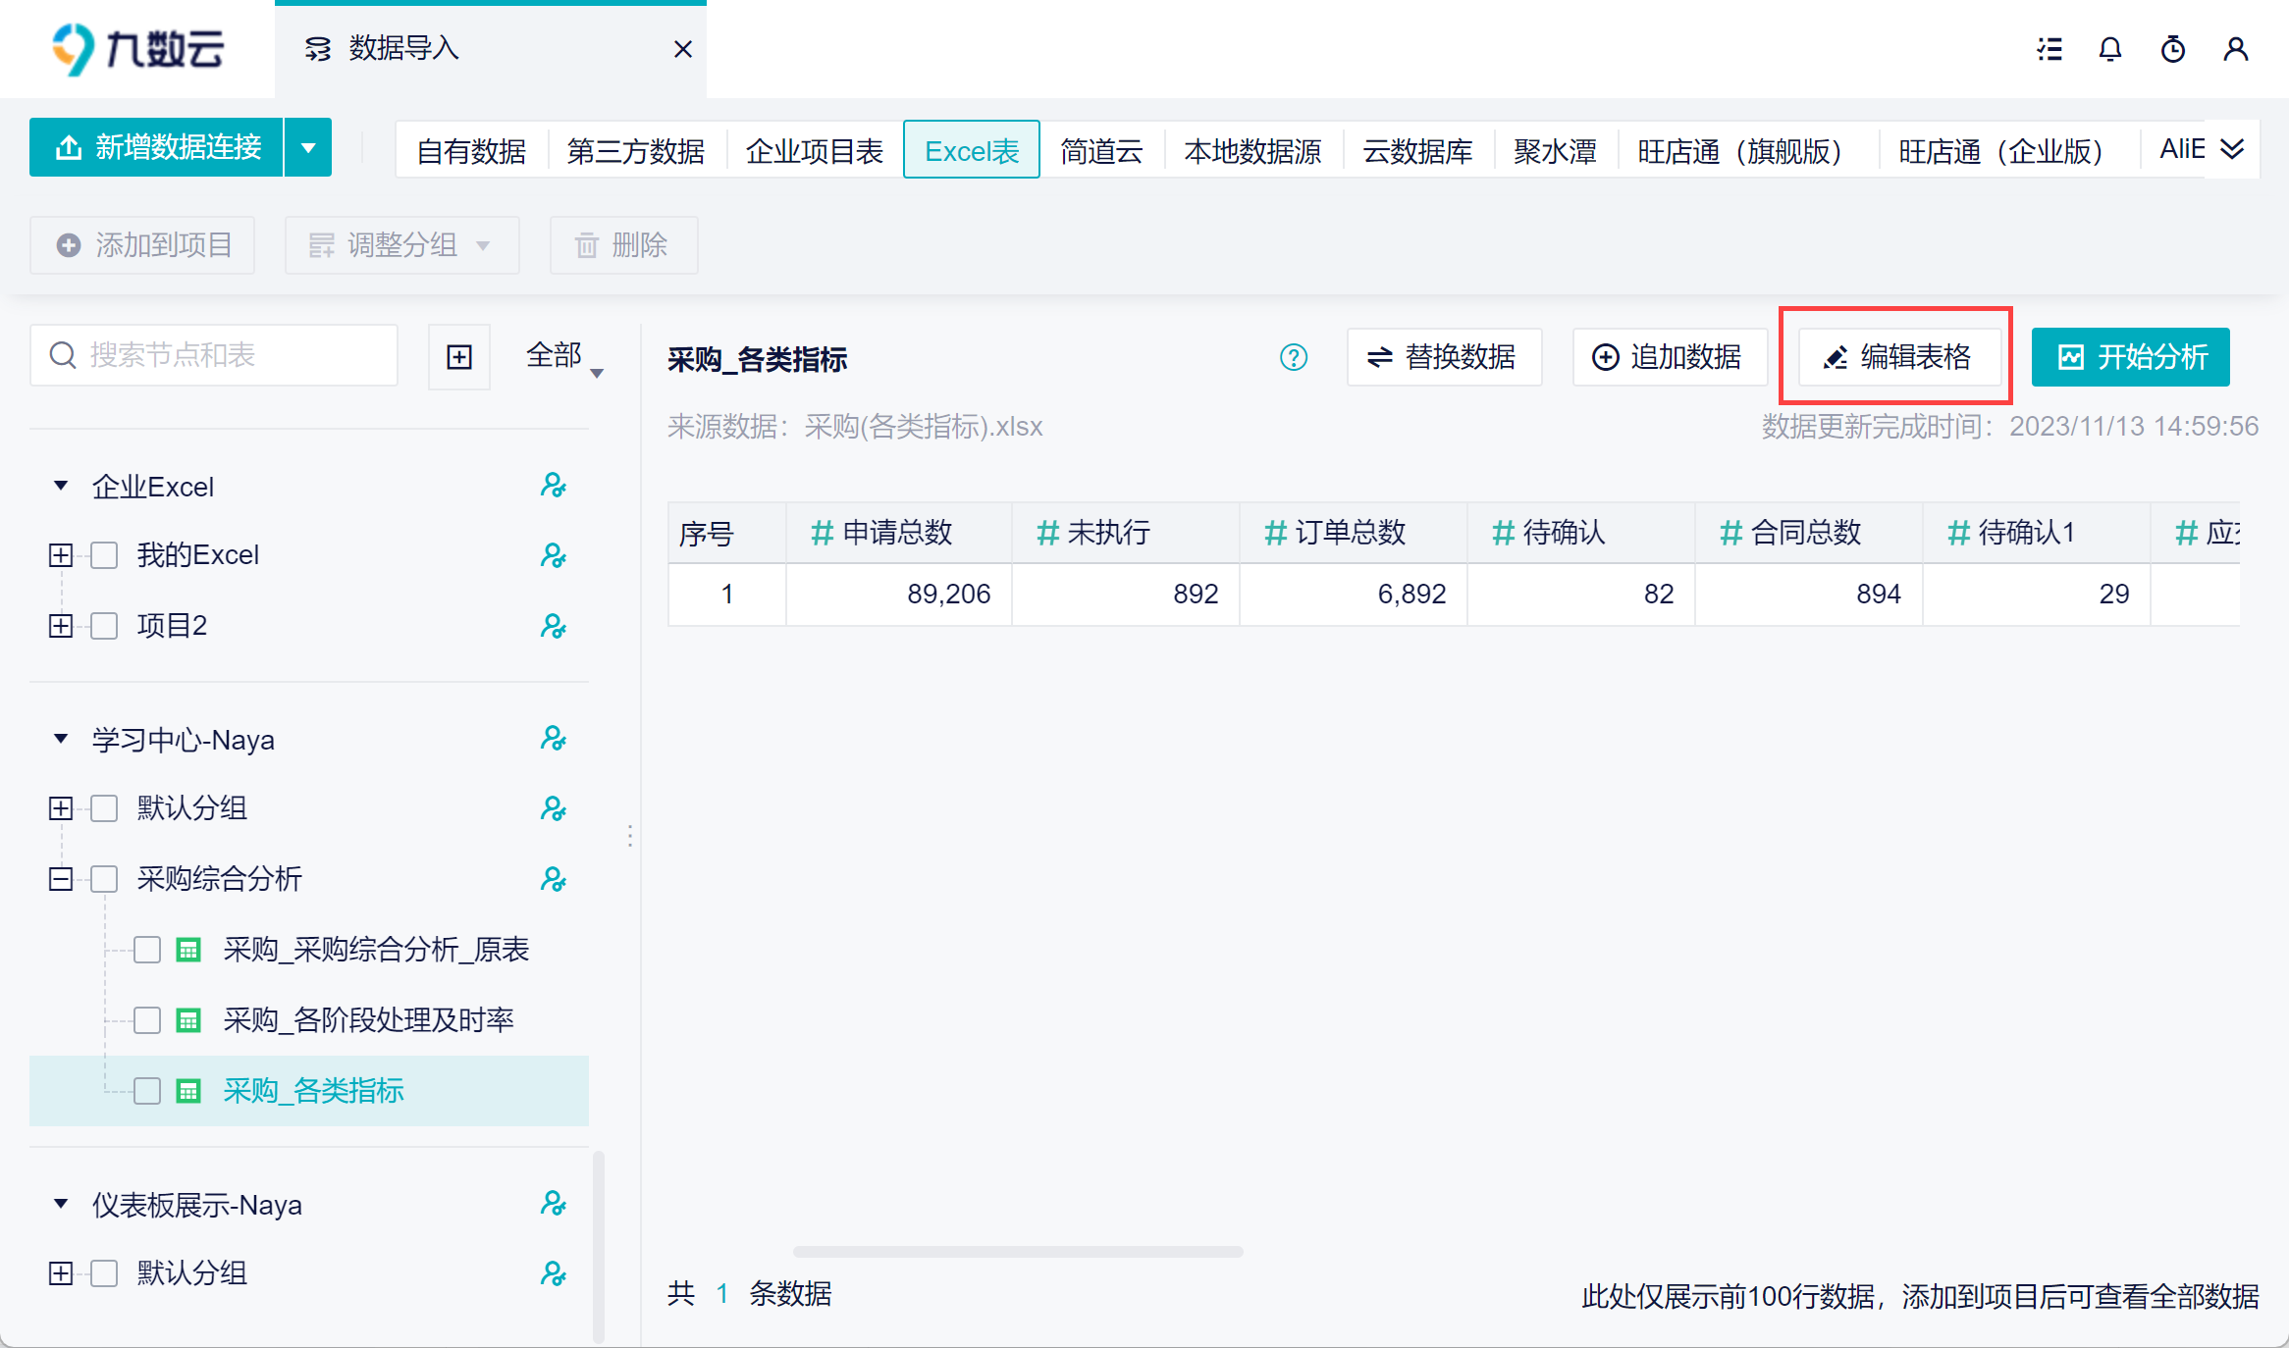The width and height of the screenshot is (2289, 1348).
Task: Open dropdown arrow next to 新增数据连接
Action: click(308, 148)
